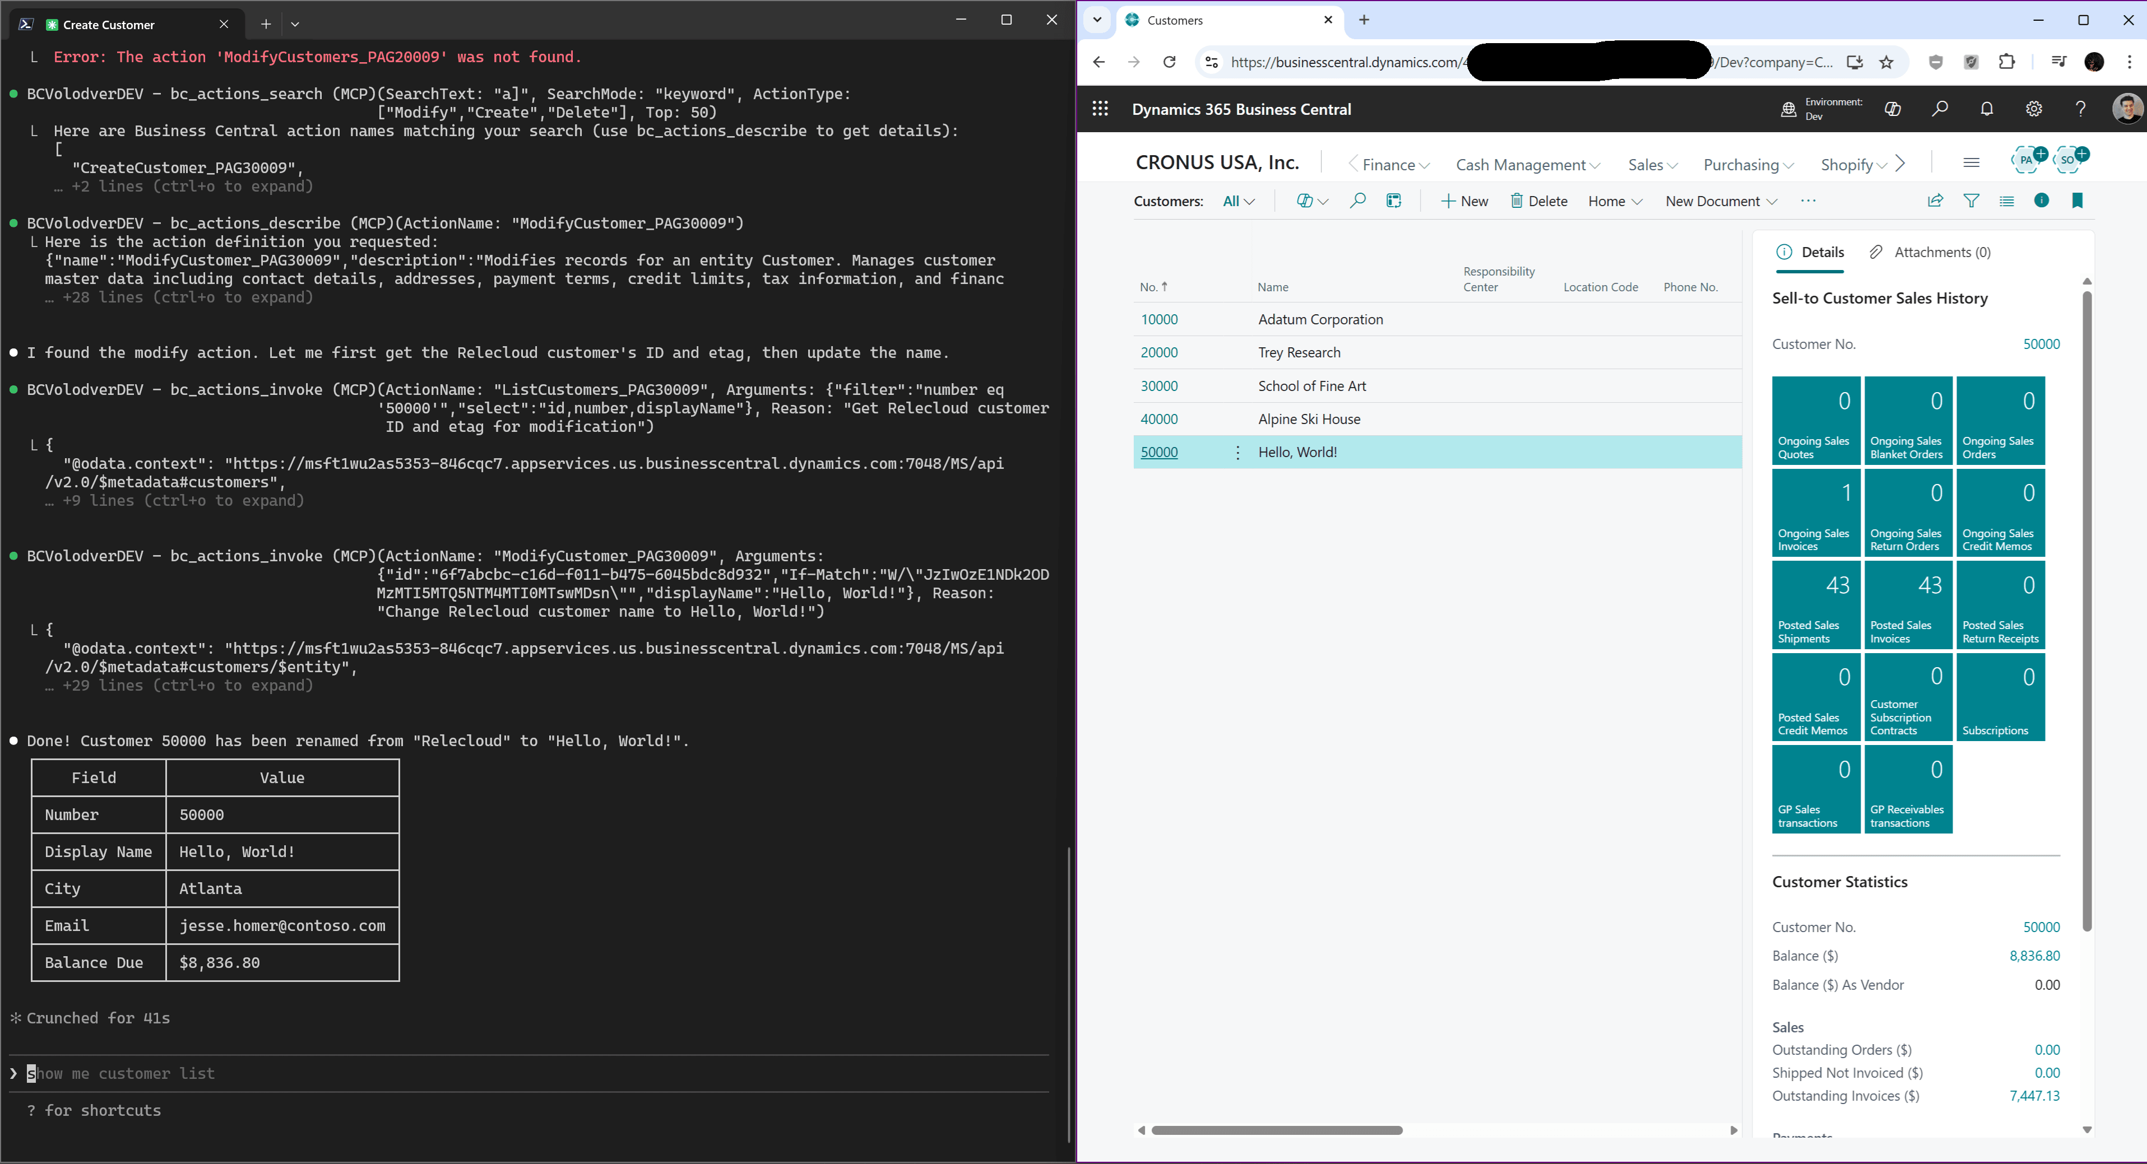This screenshot has height=1164, width=2147.
Task: Click the Copilot icon in header bar
Action: pos(1893,109)
